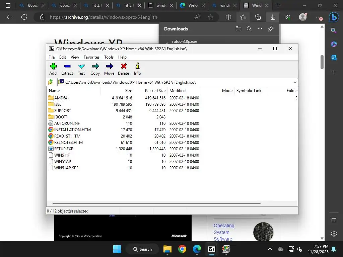
Task: Show hidden system tray icons
Action: (270, 249)
